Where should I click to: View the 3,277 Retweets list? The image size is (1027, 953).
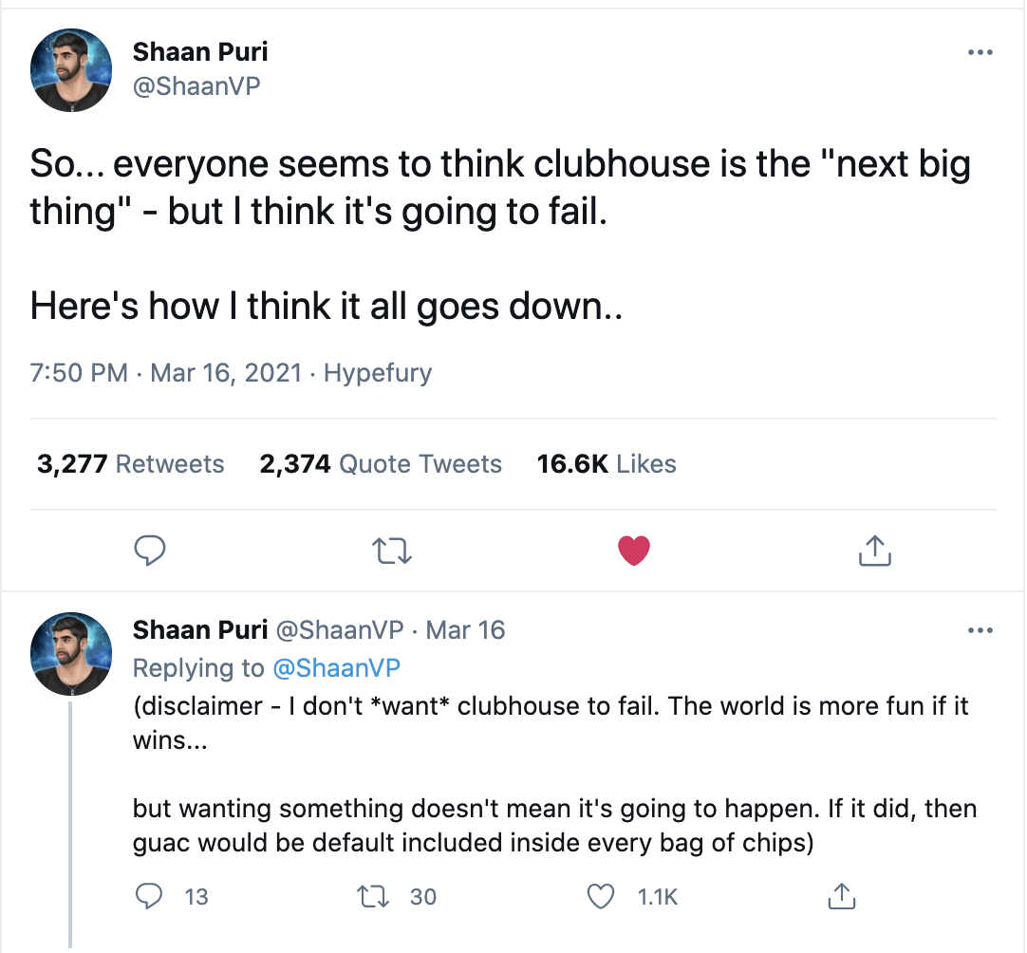click(x=131, y=464)
